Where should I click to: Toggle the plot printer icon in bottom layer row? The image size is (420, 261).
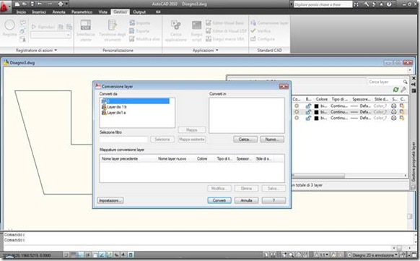click(394, 118)
